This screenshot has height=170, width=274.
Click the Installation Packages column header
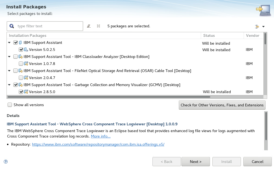(x=104, y=35)
